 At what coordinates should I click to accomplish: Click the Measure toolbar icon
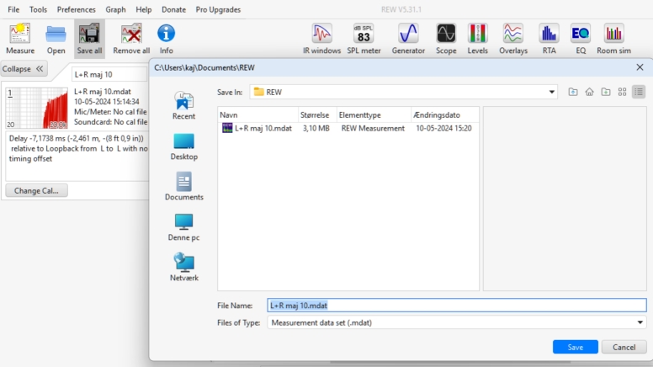click(x=20, y=39)
